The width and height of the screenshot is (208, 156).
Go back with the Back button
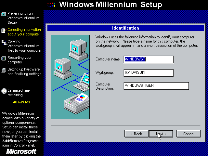click(136, 134)
